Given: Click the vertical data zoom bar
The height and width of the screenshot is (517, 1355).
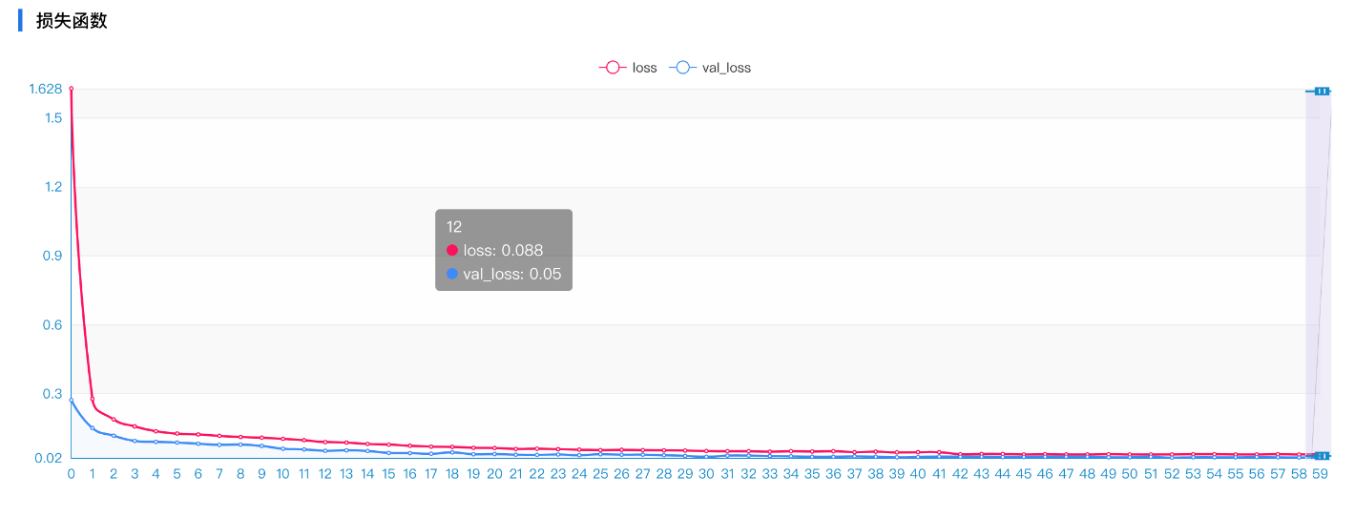Looking at the screenshot, I should pyautogui.click(x=1318, y=273).
